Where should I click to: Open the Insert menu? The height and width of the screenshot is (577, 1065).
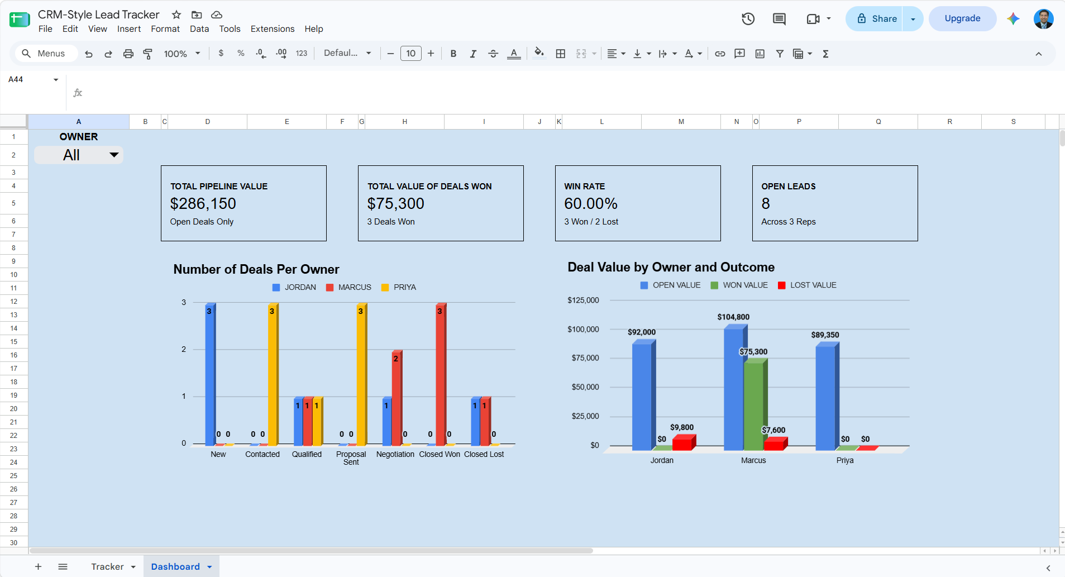tap(129, 29)
